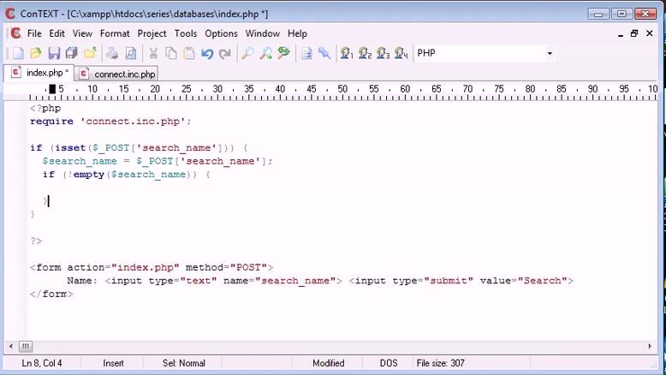Paste clipboard with paste icon
The height and width of the screenshot is (375, 666).
point(189,53)
